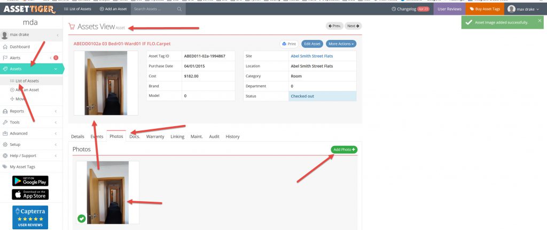Open the Setup gear menu item
547x230 pixels.
click(15, 144)
